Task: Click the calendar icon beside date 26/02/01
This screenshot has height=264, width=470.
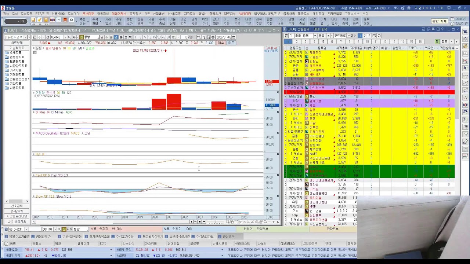Action: click(x=452, y=19)
